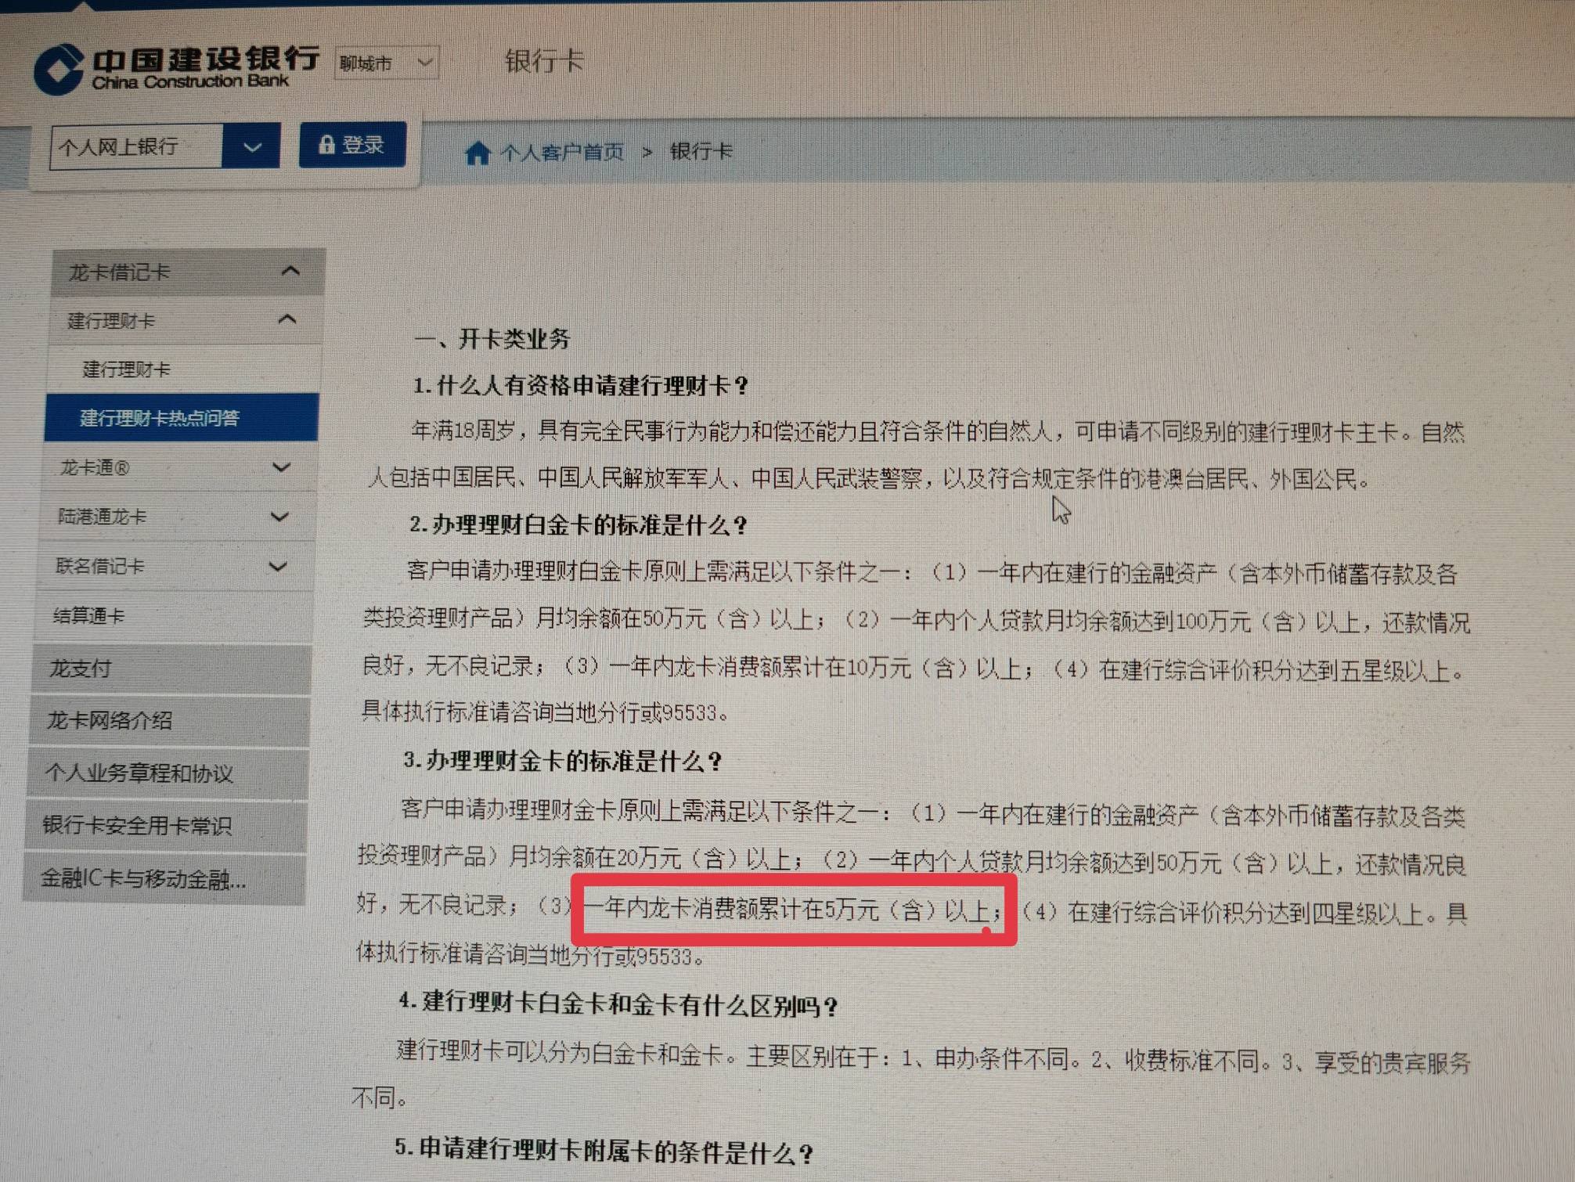The height and width of the screenshot is (1182, 1575).
Task: Open the 聊城市 city dropdown
Action: point(387,63)
